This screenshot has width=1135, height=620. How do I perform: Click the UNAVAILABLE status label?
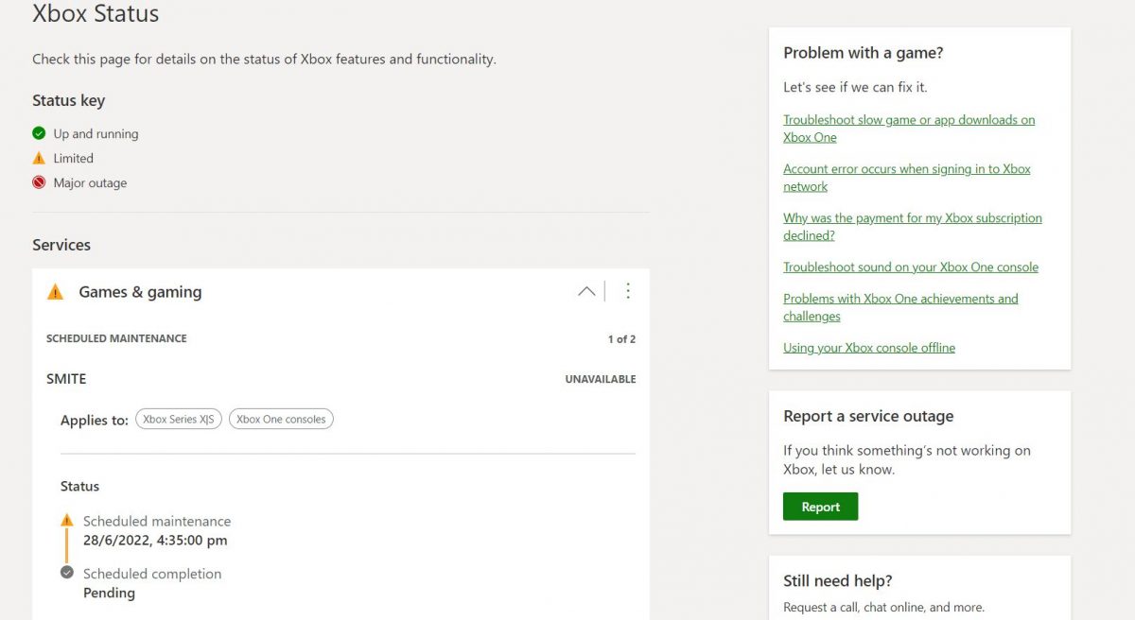[601, 380]
